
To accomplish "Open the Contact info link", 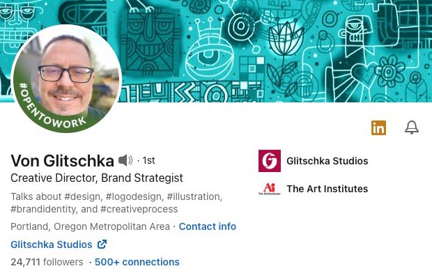I will coord(208,226).
